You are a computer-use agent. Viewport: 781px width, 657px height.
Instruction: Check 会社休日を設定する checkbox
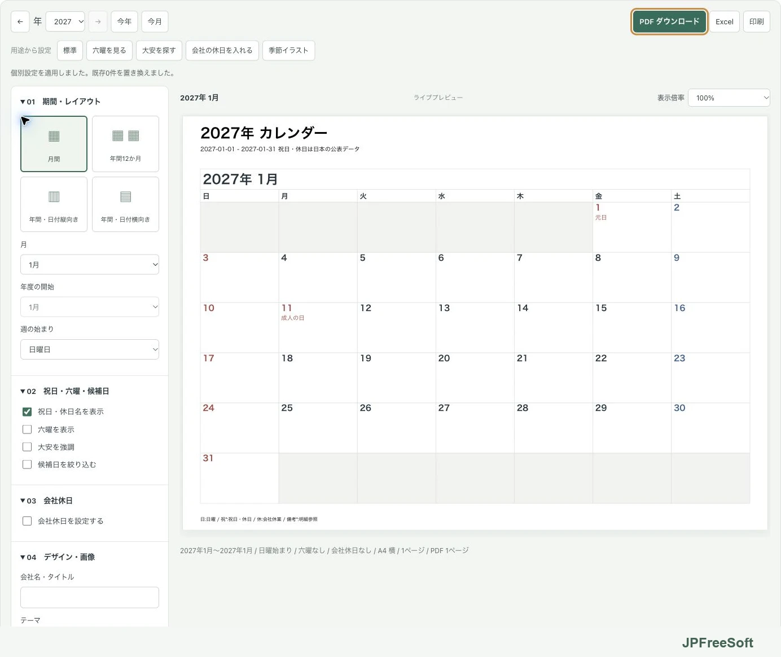coord(27,521)
